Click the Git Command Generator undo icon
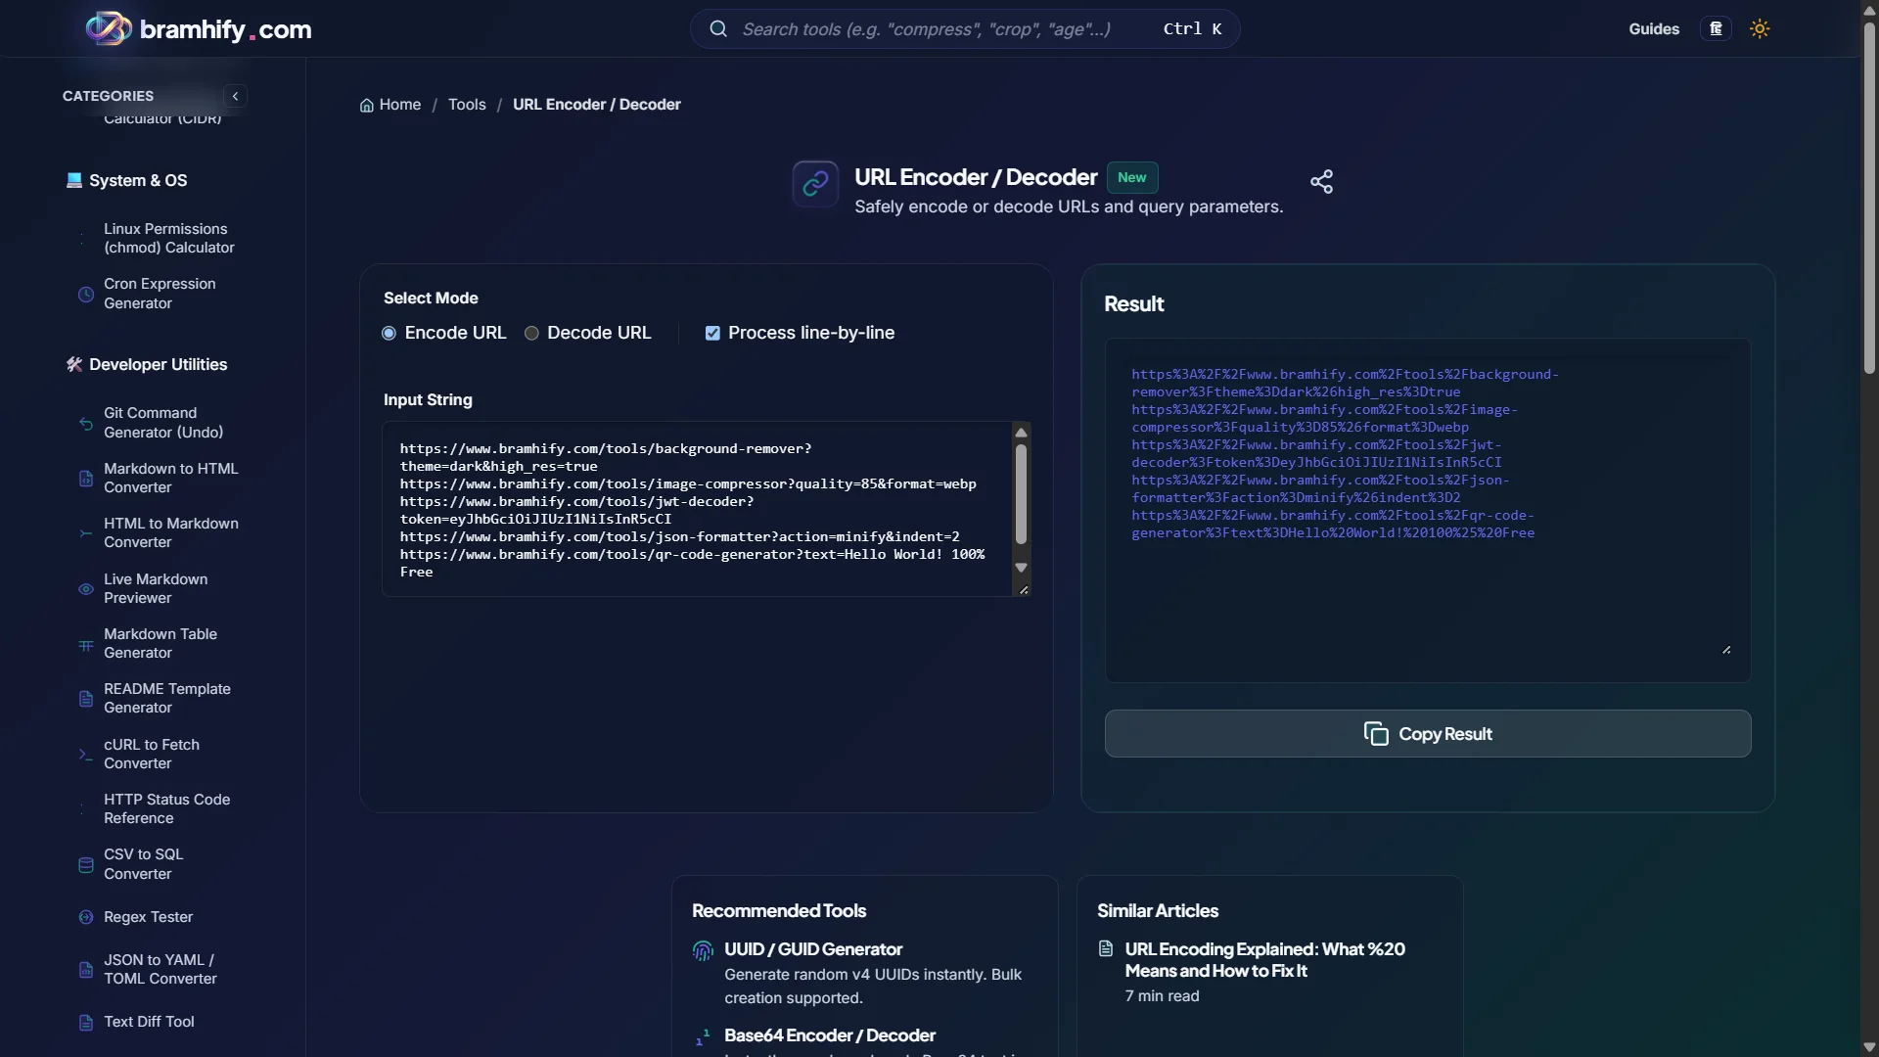 (86, 423)
